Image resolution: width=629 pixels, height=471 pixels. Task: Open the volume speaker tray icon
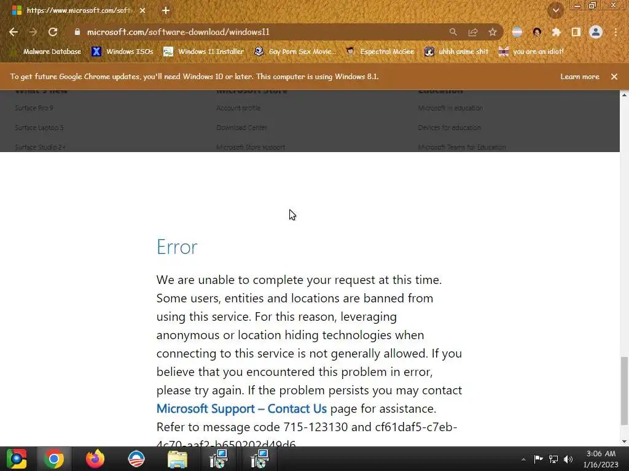568,459
